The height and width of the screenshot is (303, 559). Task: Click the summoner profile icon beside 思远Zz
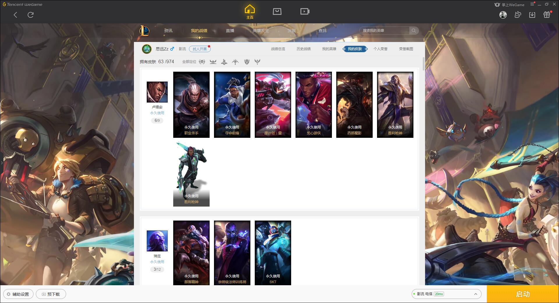point(147,49)
